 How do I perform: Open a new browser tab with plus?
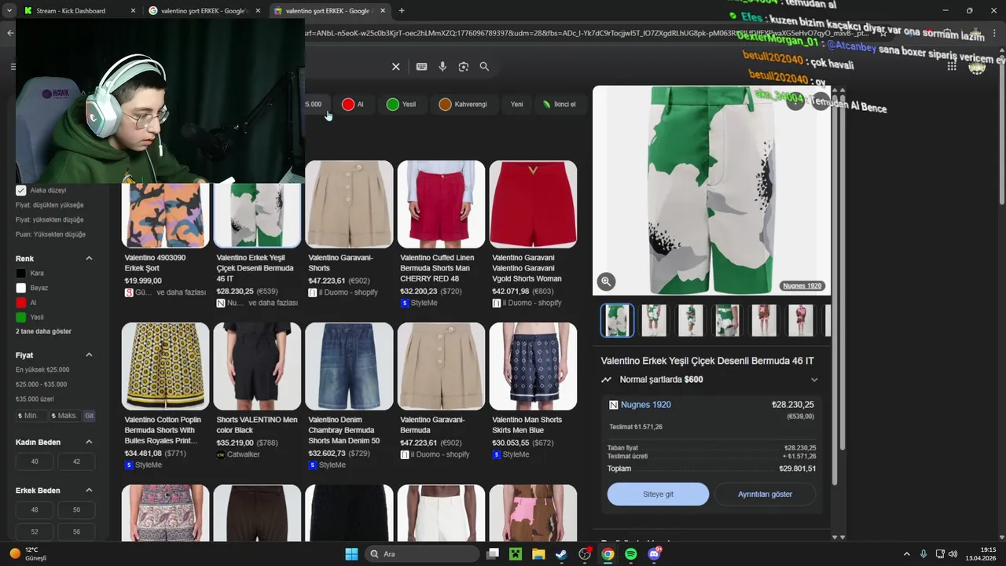click(402, 10)
